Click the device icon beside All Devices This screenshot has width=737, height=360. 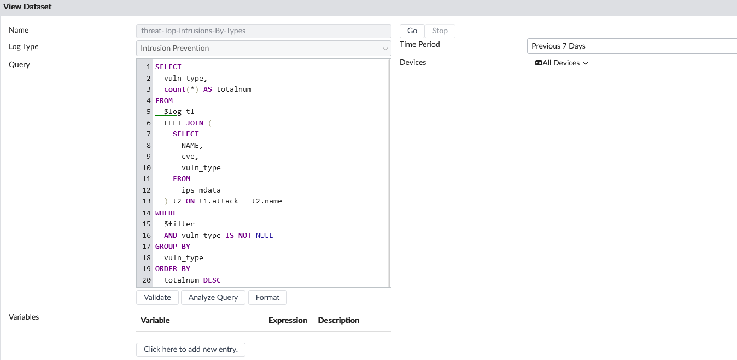coord(539,63)
